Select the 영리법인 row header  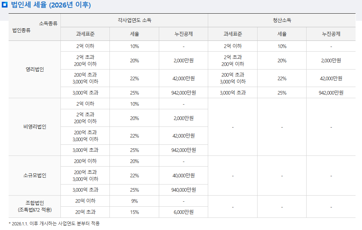click(35, 70)
